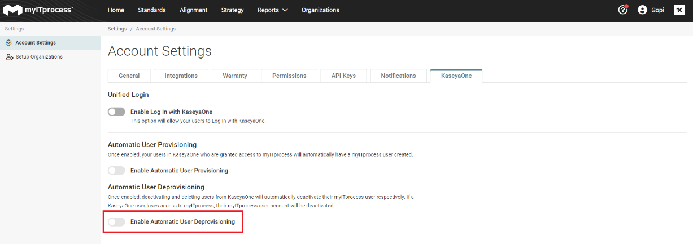Open Setup Organizations in the sidebar

(x=50, y=57)
